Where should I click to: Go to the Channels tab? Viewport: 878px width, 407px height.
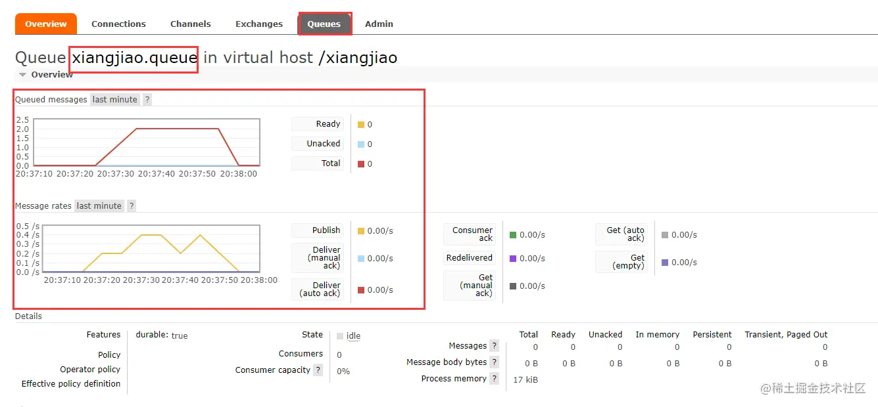pos(191,24)
